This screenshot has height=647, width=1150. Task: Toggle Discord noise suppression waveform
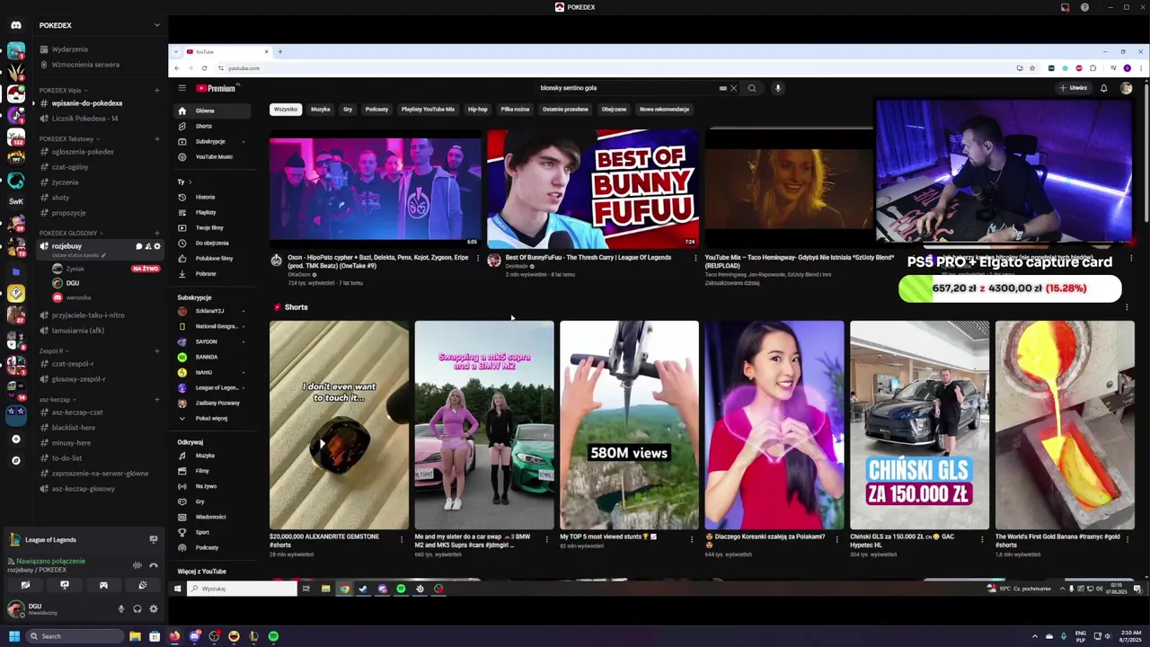[x=137, y=565]
